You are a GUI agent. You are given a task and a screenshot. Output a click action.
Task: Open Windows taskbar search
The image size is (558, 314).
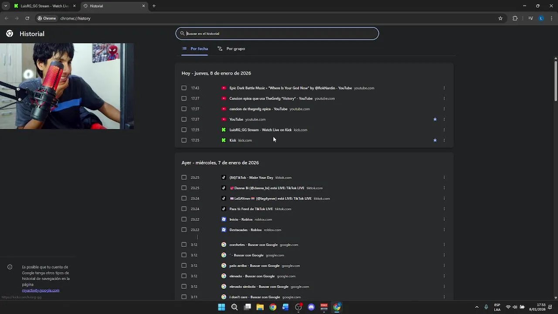pos(234,307)
